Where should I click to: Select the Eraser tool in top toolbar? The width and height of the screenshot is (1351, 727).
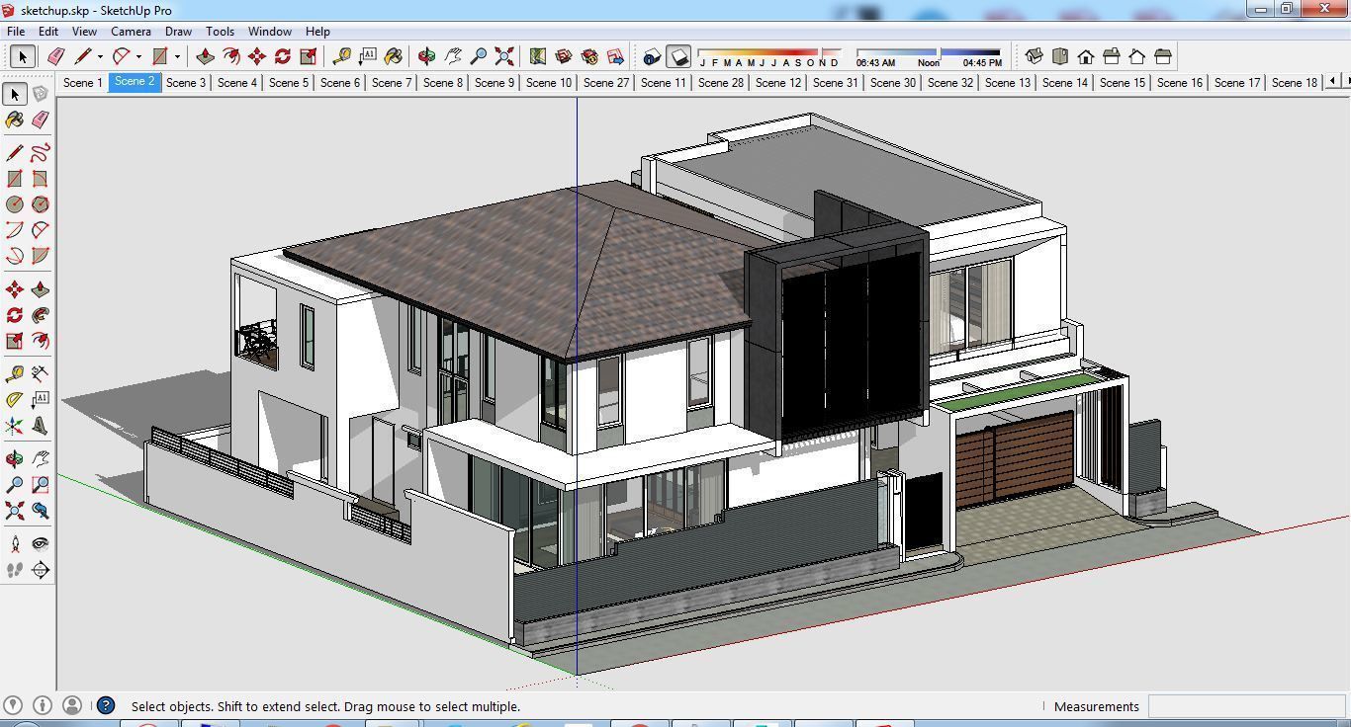[x=55, y=56]
